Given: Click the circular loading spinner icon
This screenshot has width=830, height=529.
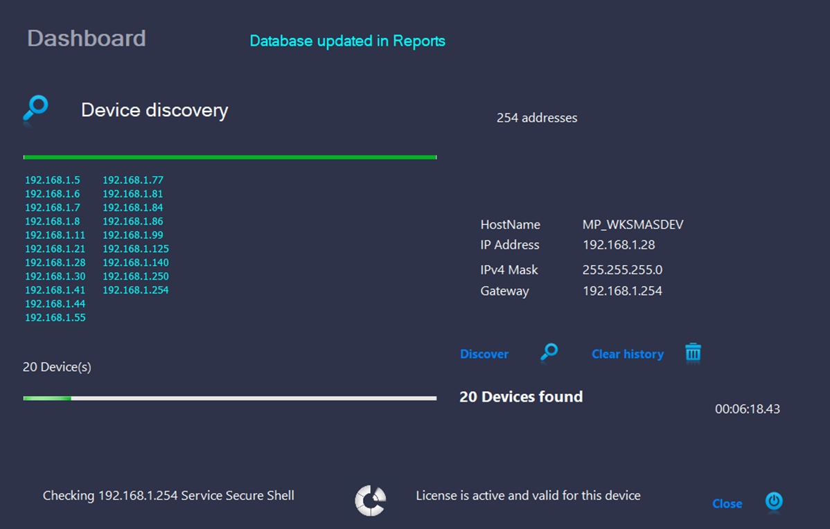Looking at the screenshot, I should pyautogui.click(x=370, y=501).
